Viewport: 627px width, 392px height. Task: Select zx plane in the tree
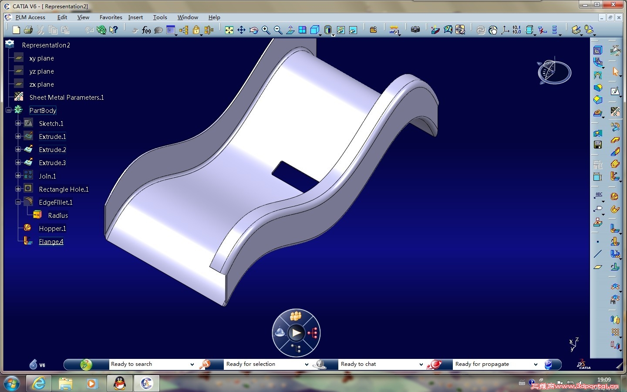(41, 84)
